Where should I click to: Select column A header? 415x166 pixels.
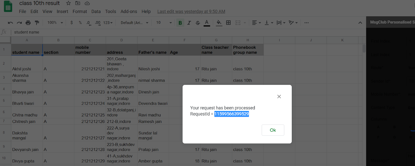point(27,40)
